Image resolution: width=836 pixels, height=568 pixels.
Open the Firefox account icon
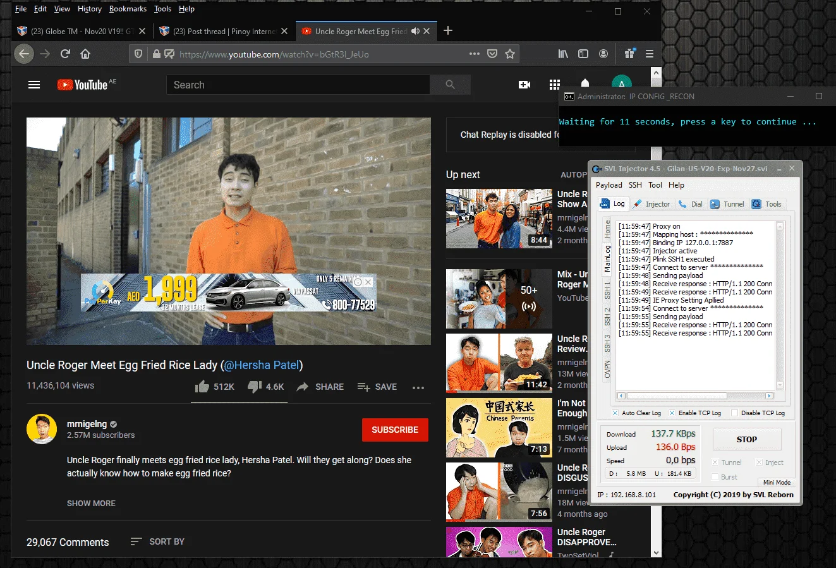tap(603, 54)
